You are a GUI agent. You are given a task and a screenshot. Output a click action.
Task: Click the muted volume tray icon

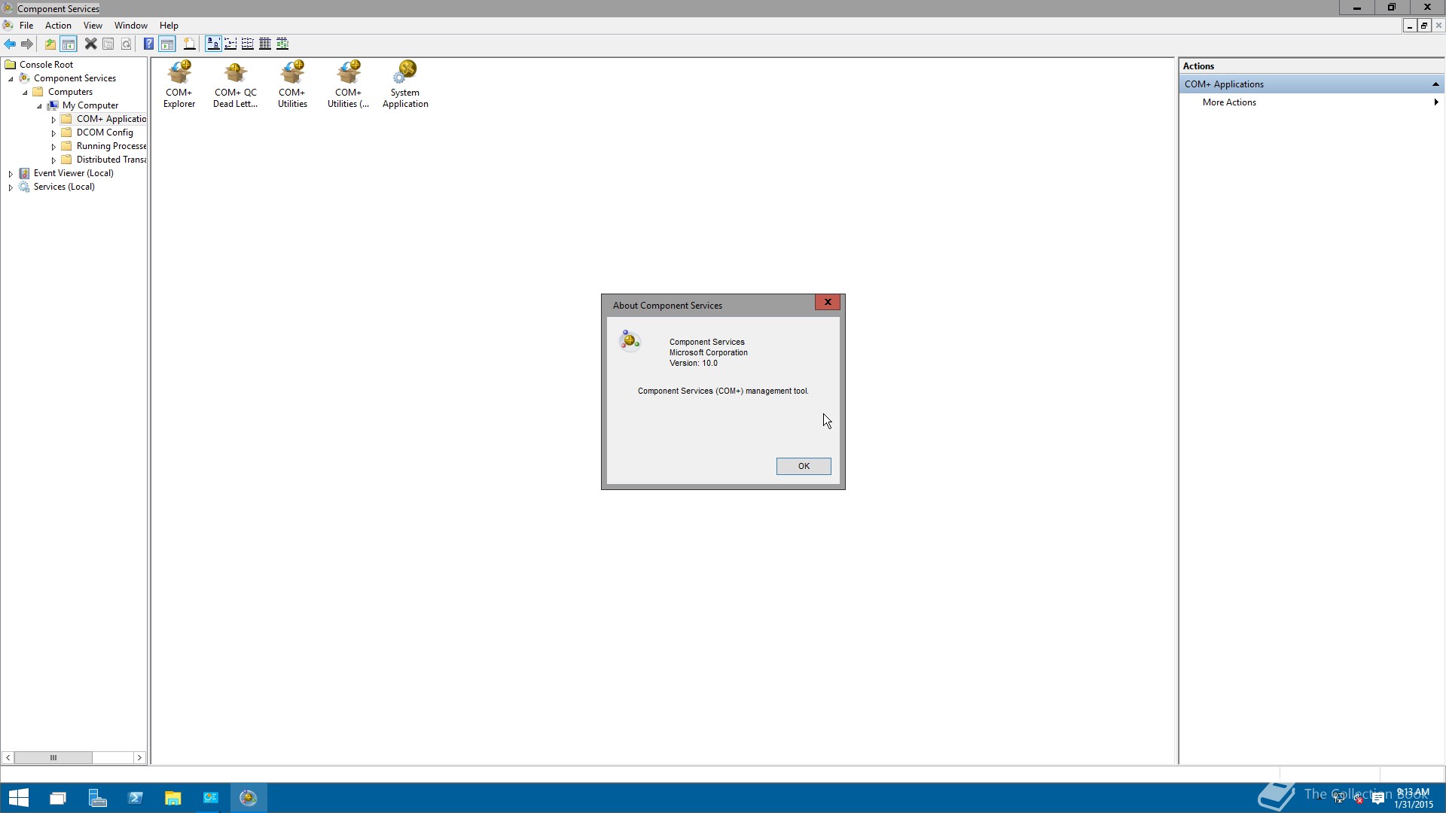[x=1358, y=798]
